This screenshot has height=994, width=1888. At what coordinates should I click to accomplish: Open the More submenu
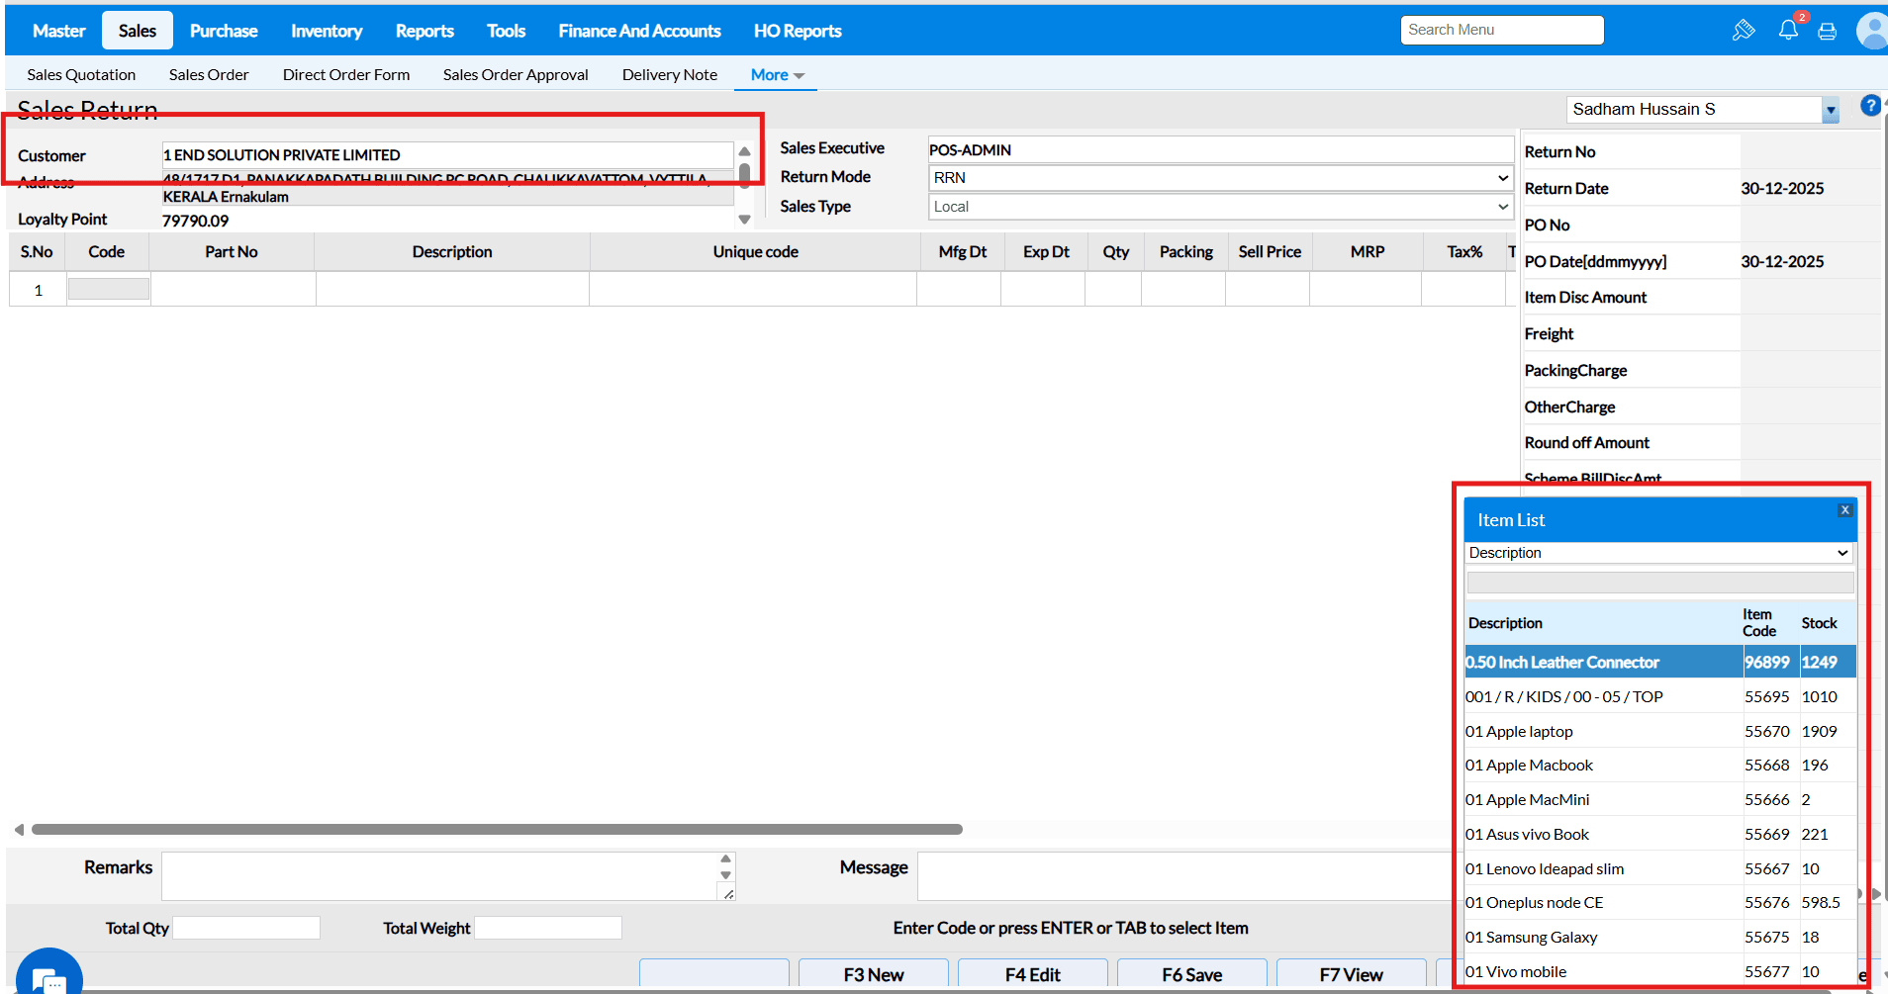coord(777,75)
